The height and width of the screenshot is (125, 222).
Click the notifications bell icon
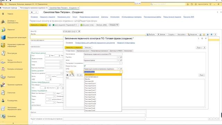188,4
